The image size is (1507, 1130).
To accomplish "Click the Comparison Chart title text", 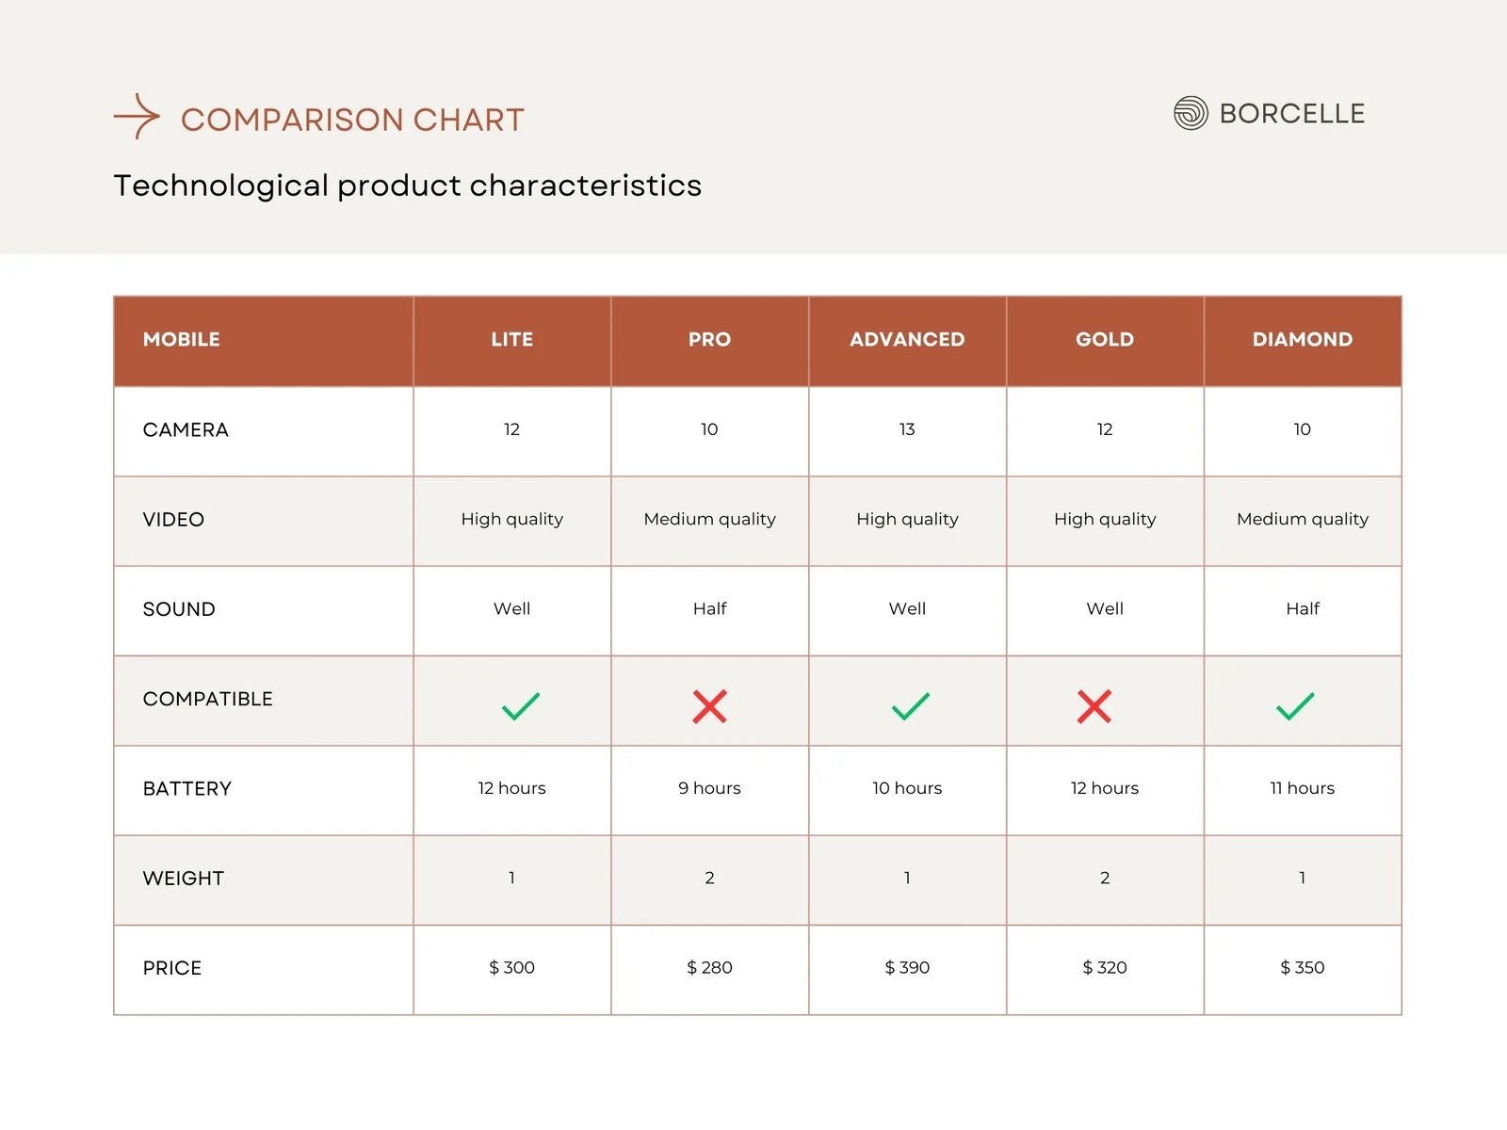I will [x=352, y=120].
